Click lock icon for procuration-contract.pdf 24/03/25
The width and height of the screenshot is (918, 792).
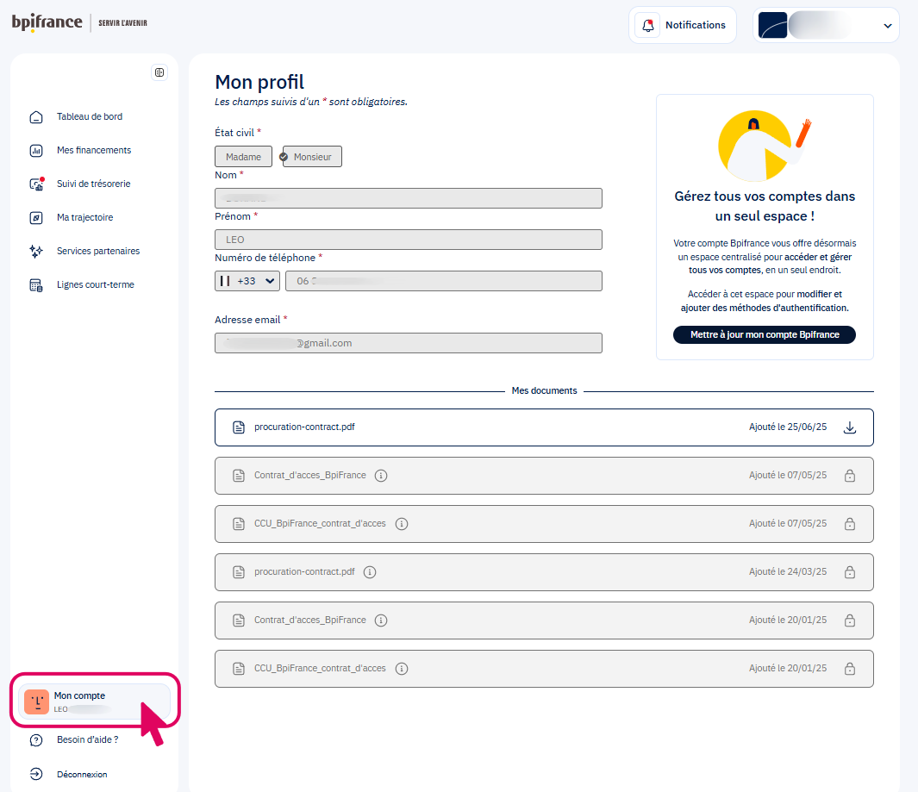point(850,572)
